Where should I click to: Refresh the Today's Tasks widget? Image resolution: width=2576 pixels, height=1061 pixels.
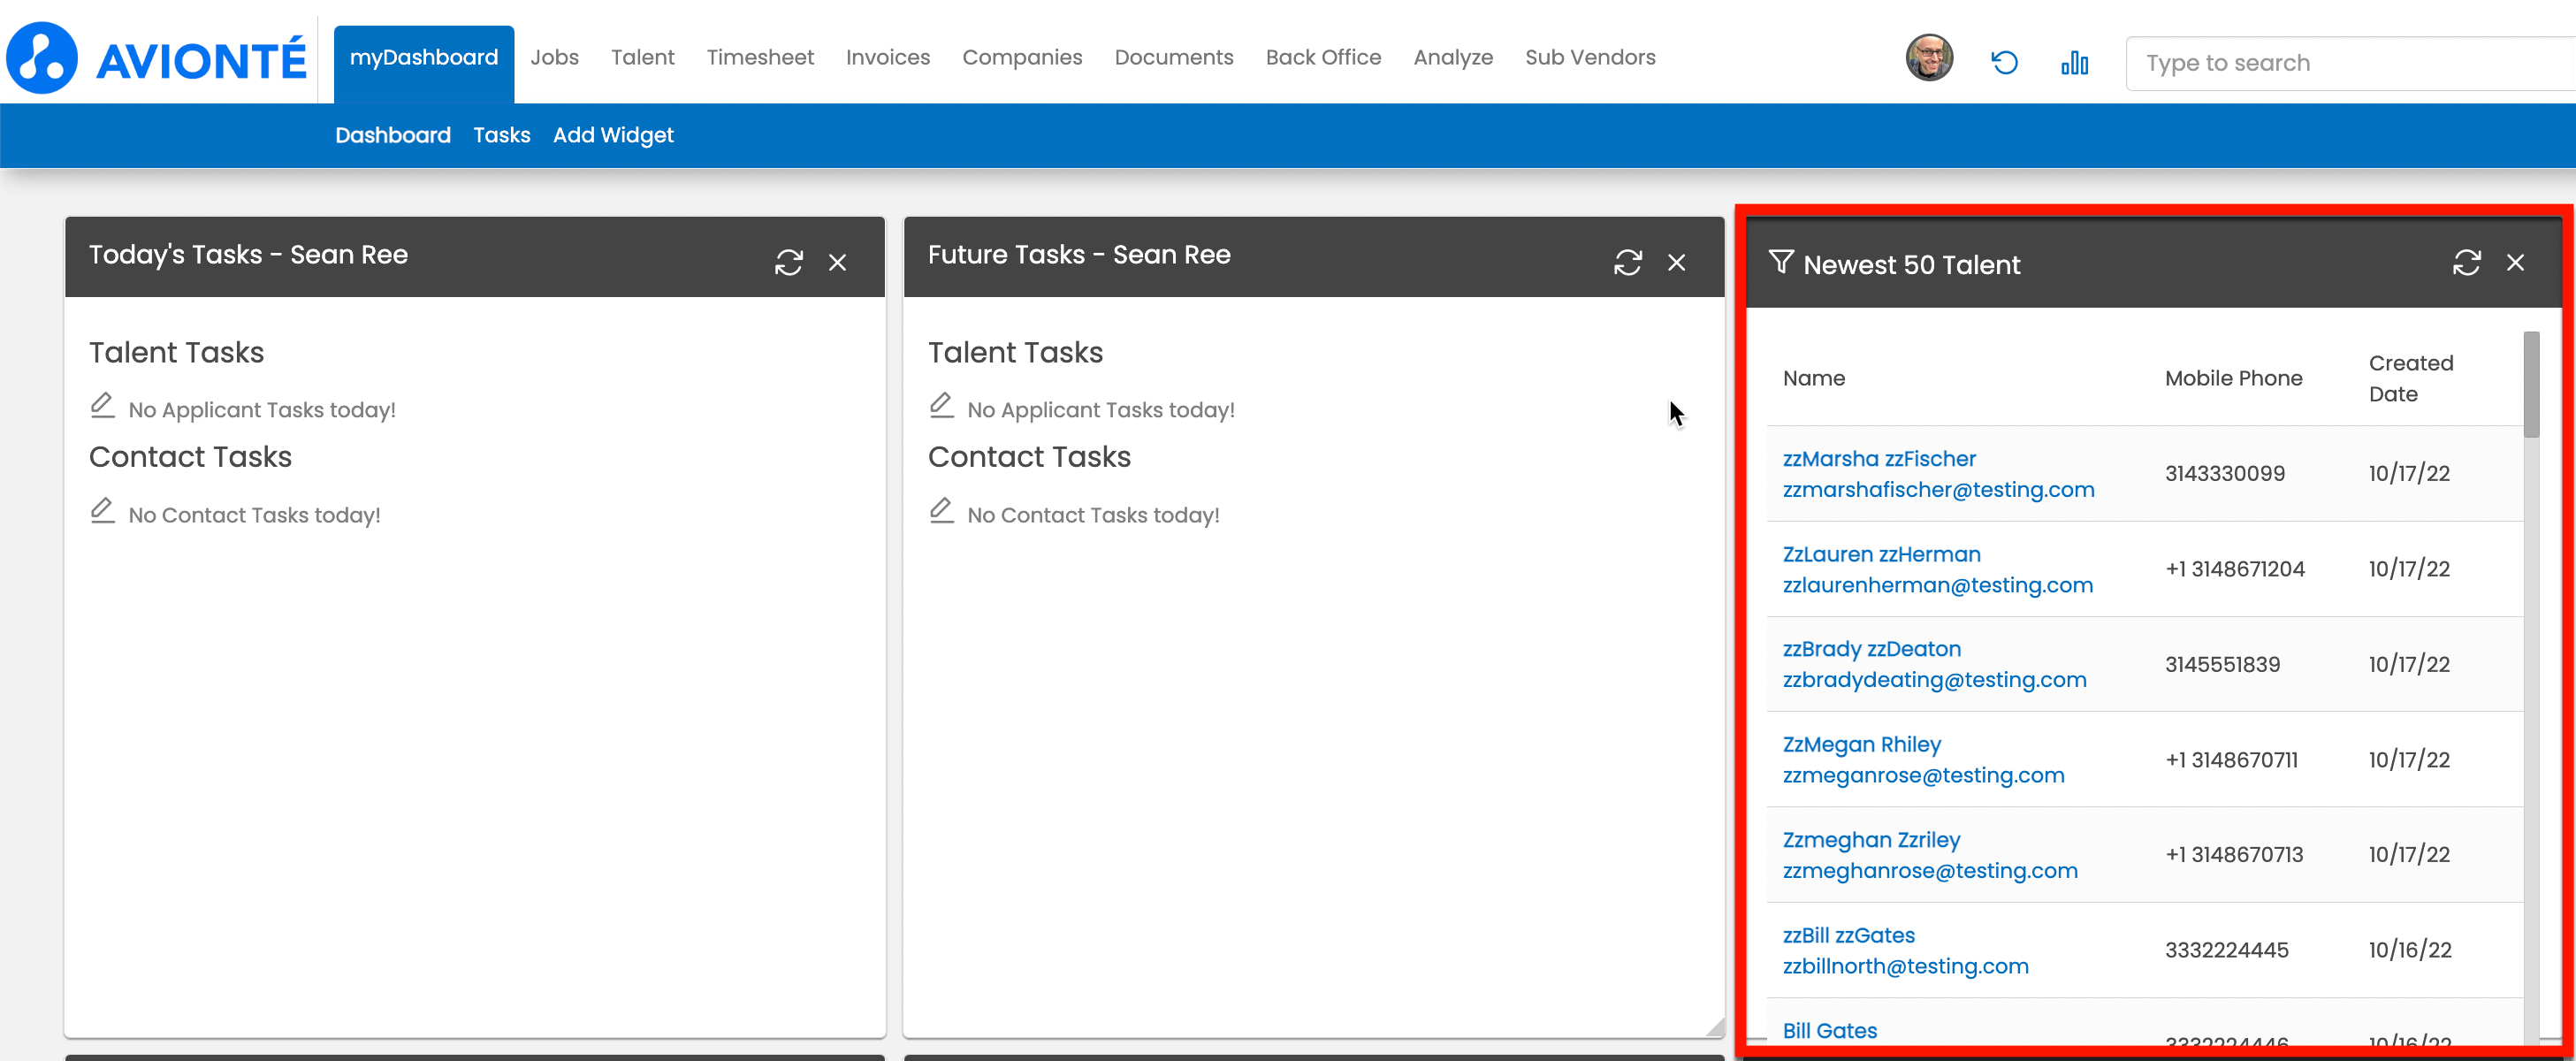tap(788, 262)
